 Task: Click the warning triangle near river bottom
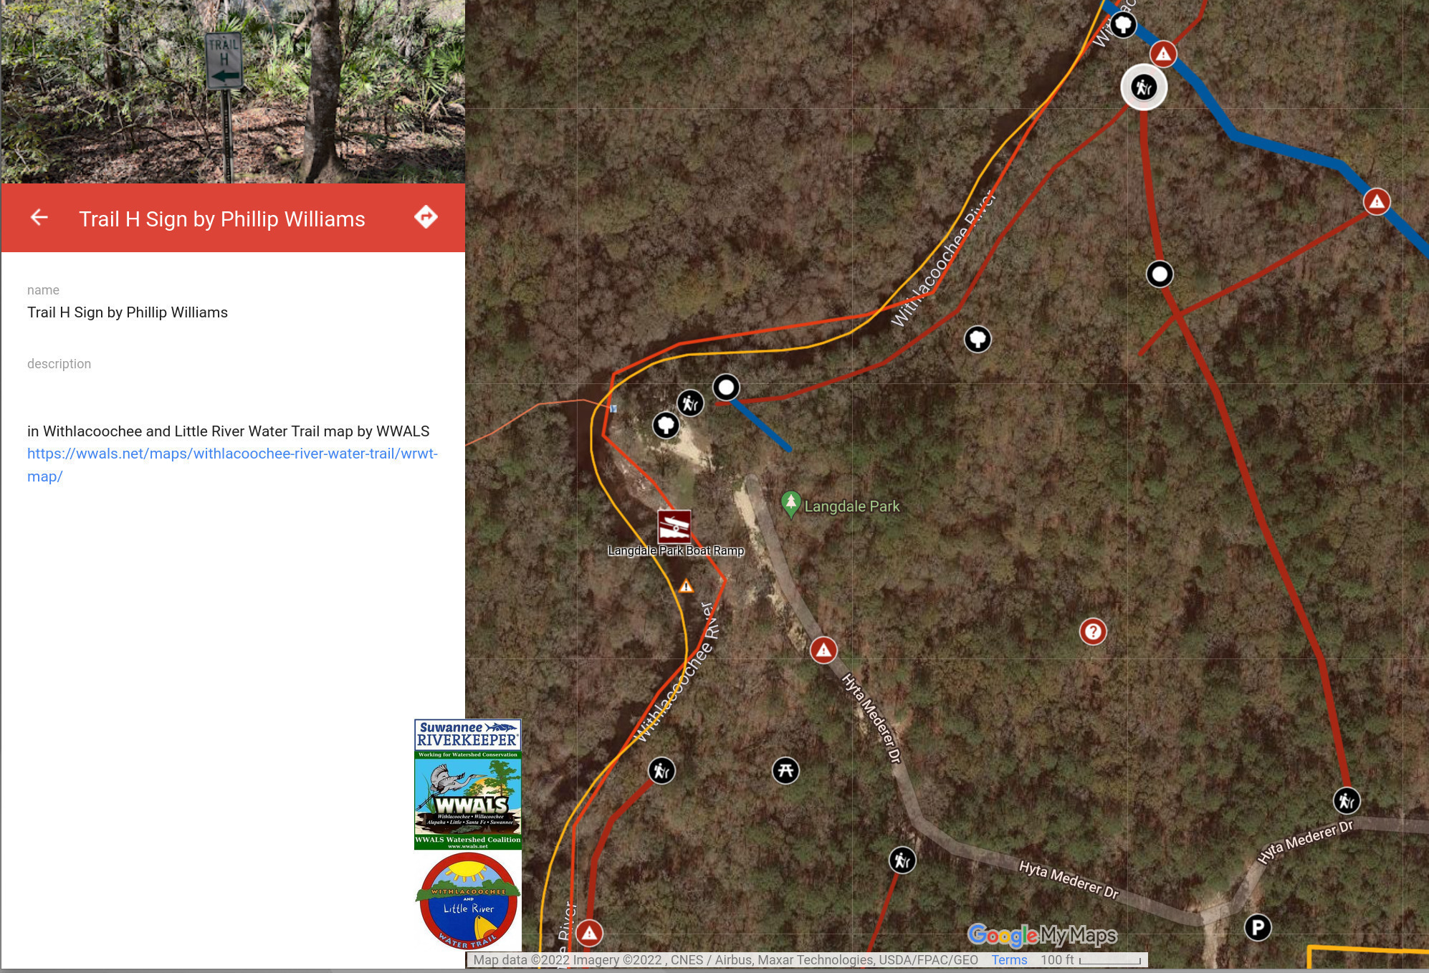pos(592,931)
